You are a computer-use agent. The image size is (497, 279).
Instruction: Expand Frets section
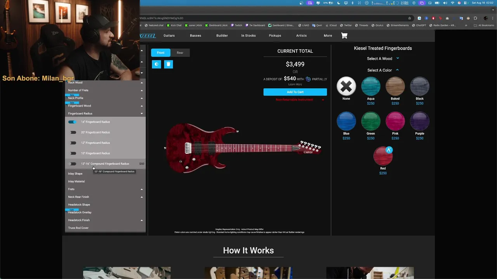105,189
